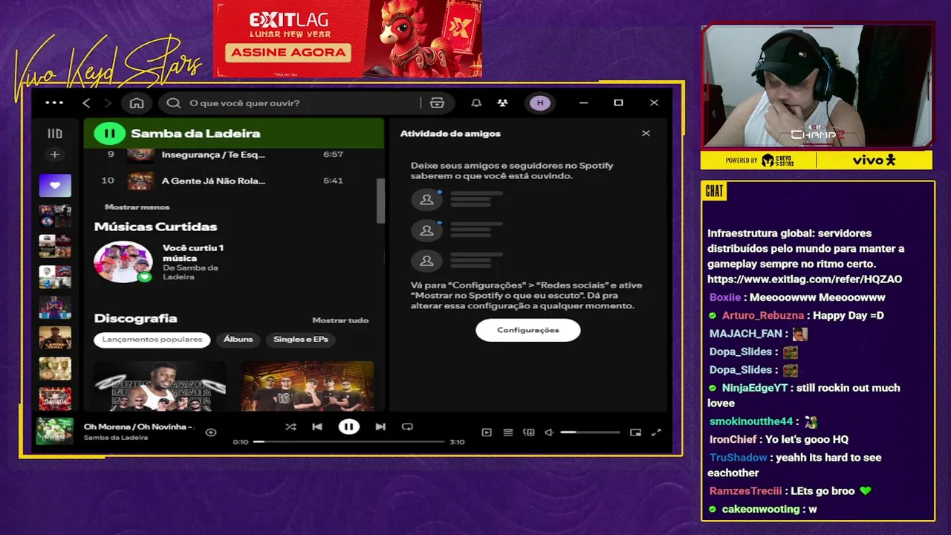The image size is (951, 535).
Task: Click chat username 'Arturo_Rebuzna'
Action: 763,316
